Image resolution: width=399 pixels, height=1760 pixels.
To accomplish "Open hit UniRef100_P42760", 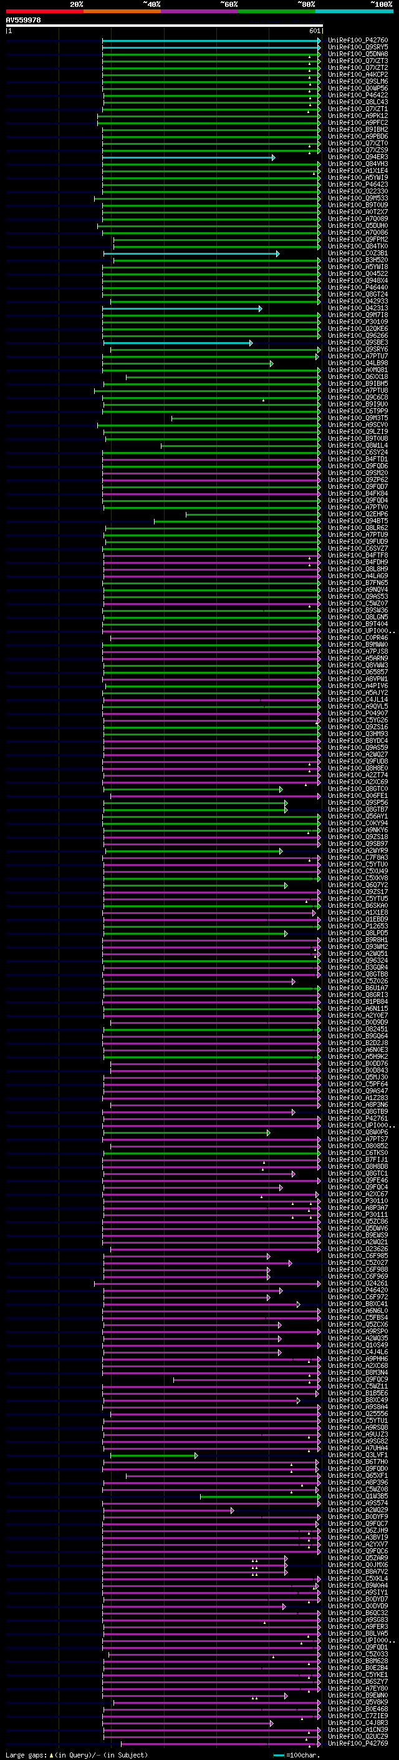I will tap(358, 41).
